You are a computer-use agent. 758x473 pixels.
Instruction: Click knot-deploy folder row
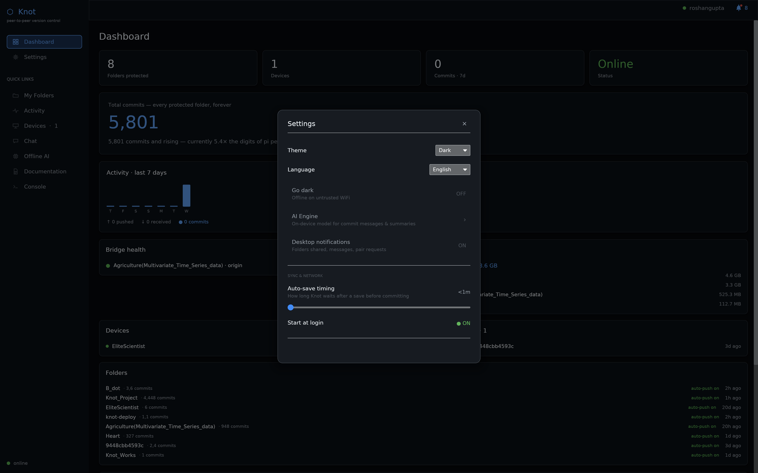tap(423, 417)
